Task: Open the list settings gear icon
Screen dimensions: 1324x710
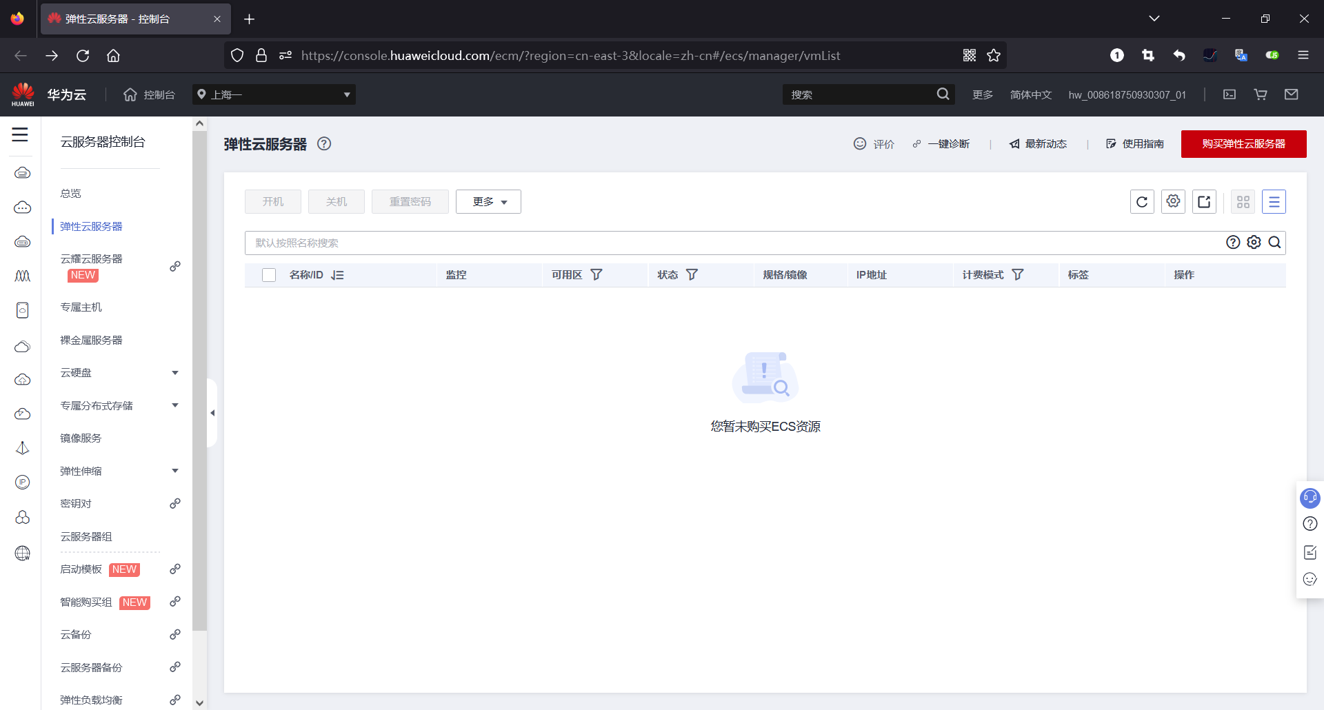Action: click(1173, 201)
